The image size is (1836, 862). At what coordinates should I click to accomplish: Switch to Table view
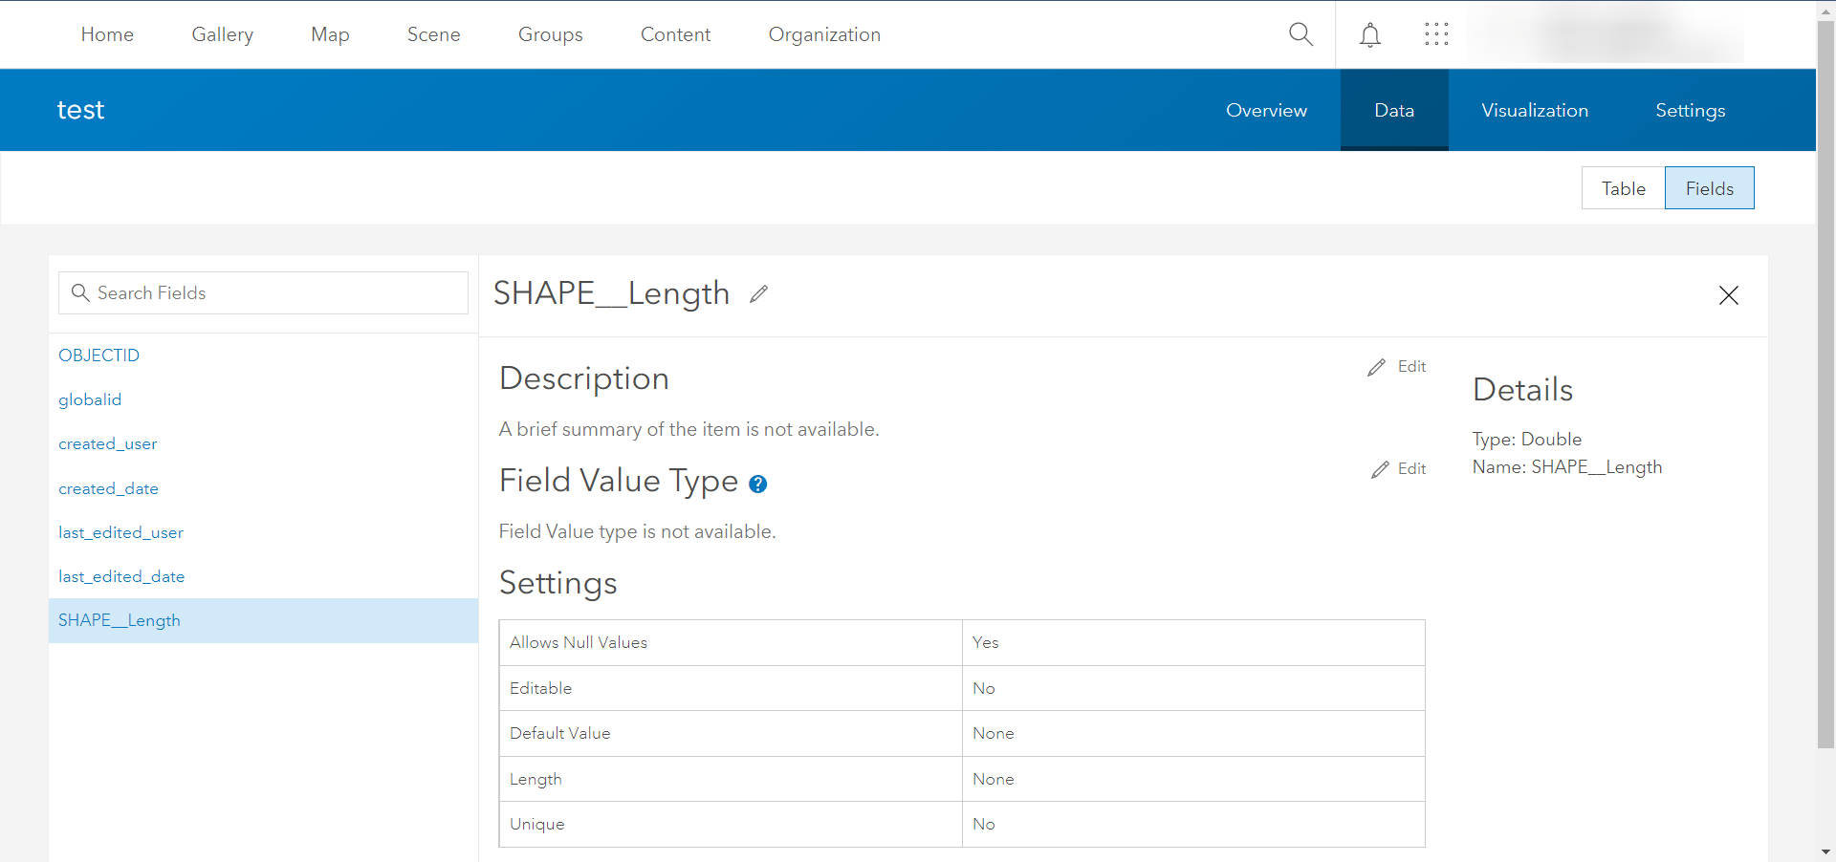click(1623, 188)
